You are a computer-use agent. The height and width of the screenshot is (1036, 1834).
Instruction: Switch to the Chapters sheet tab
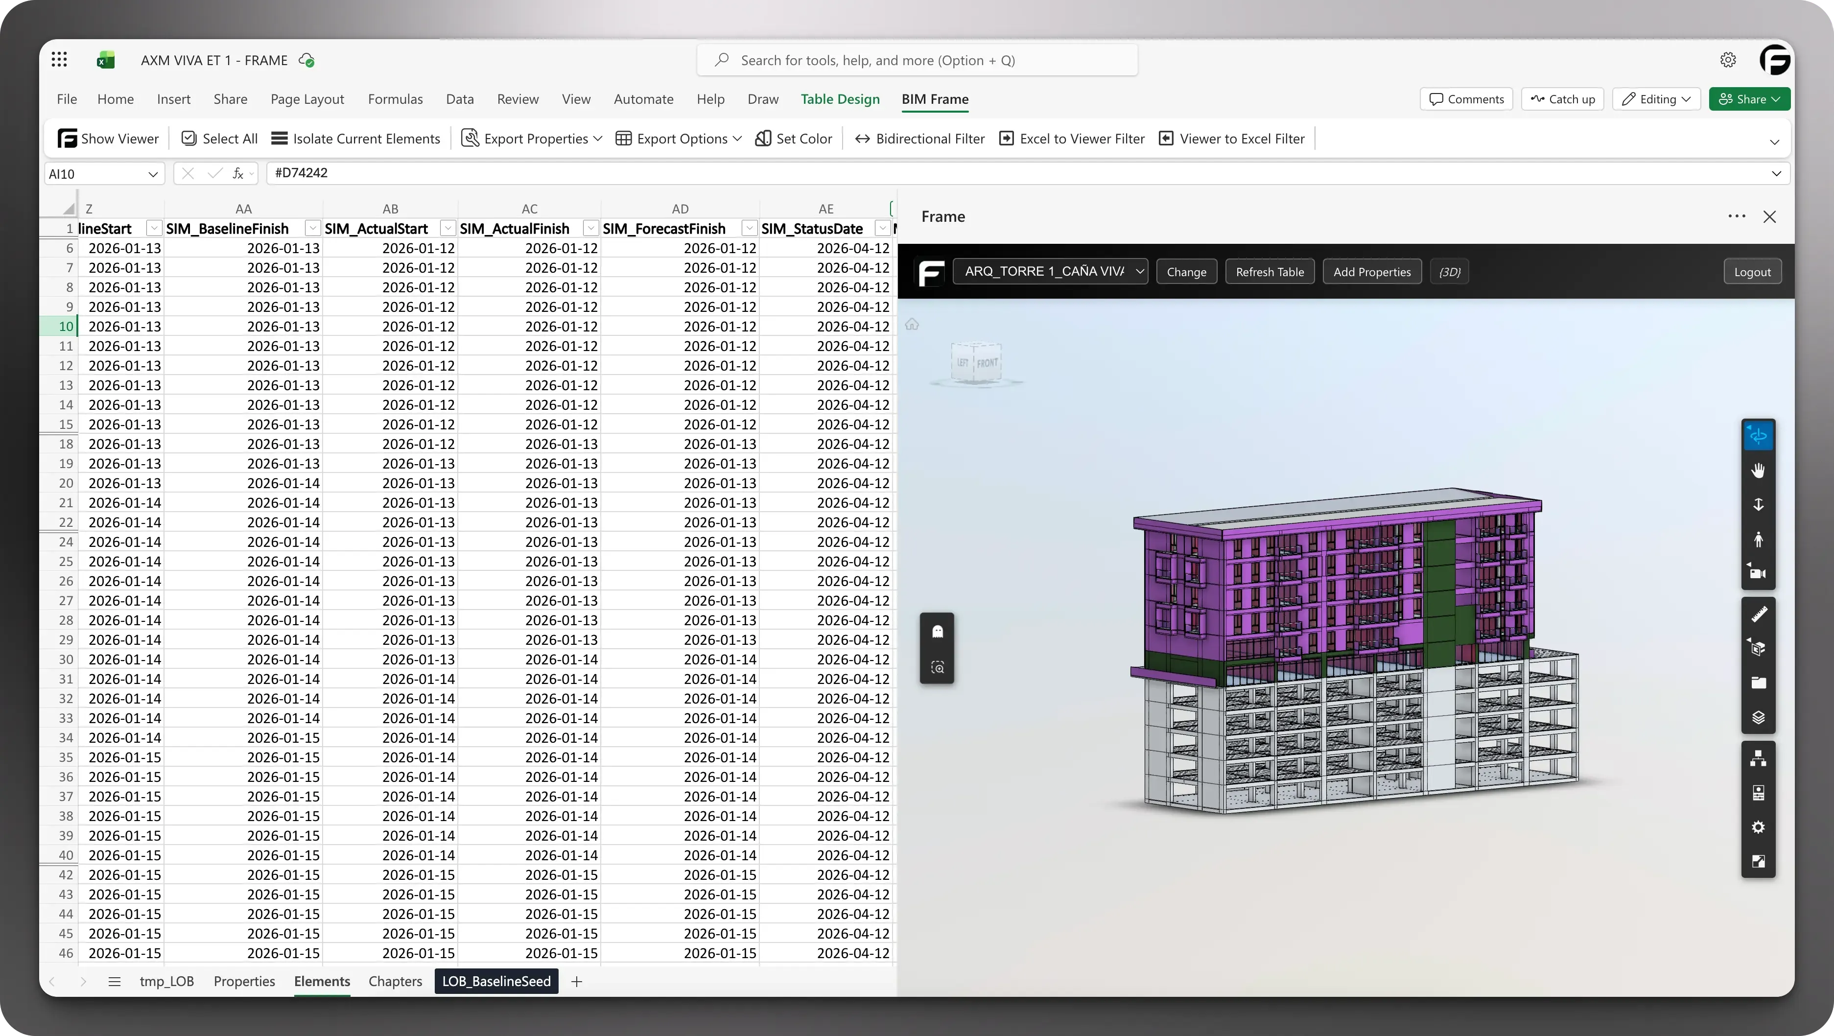395,981
